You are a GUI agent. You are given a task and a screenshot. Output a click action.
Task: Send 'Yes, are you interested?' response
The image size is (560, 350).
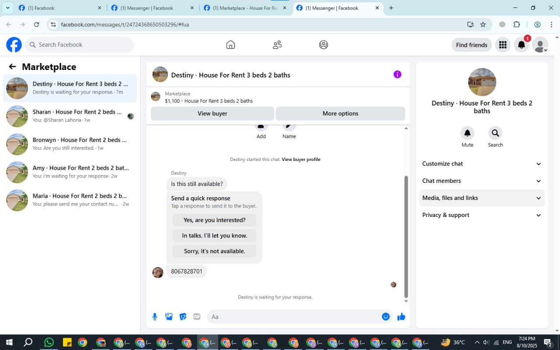tap(214, 220)
